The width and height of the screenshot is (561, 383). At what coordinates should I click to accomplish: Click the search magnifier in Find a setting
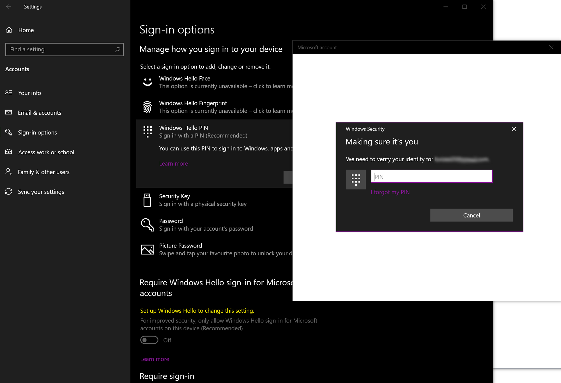(x=118, y=49)
